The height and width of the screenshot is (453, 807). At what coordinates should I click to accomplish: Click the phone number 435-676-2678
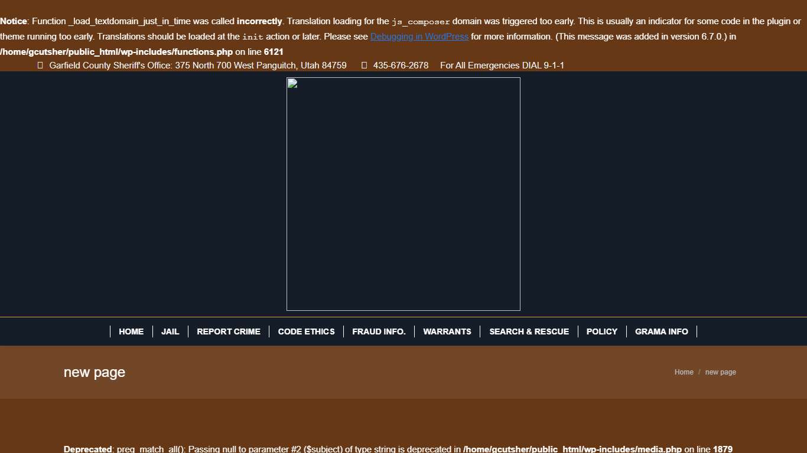coord(401,65)
